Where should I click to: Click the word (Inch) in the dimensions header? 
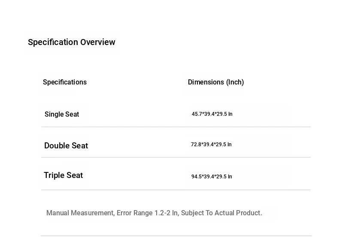click(x=235, y=82)
